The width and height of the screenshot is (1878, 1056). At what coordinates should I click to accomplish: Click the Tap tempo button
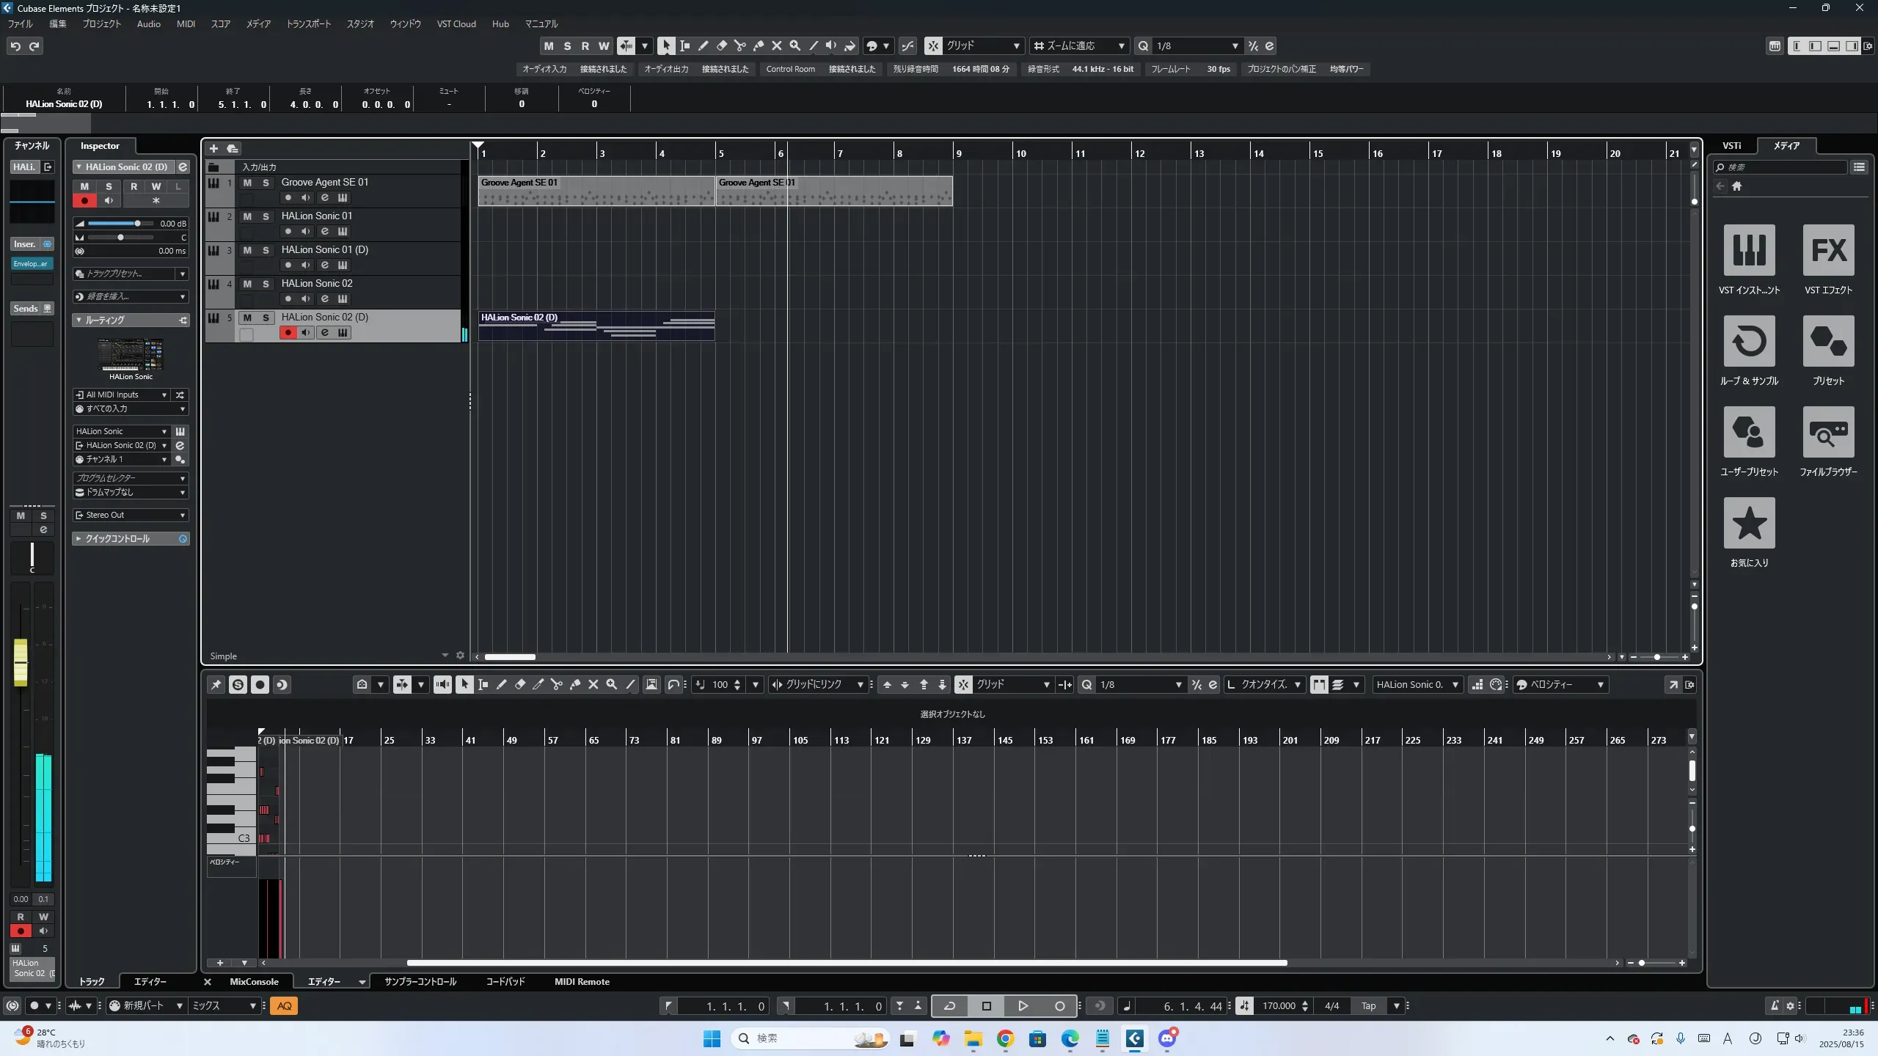pos(1368,1006)
